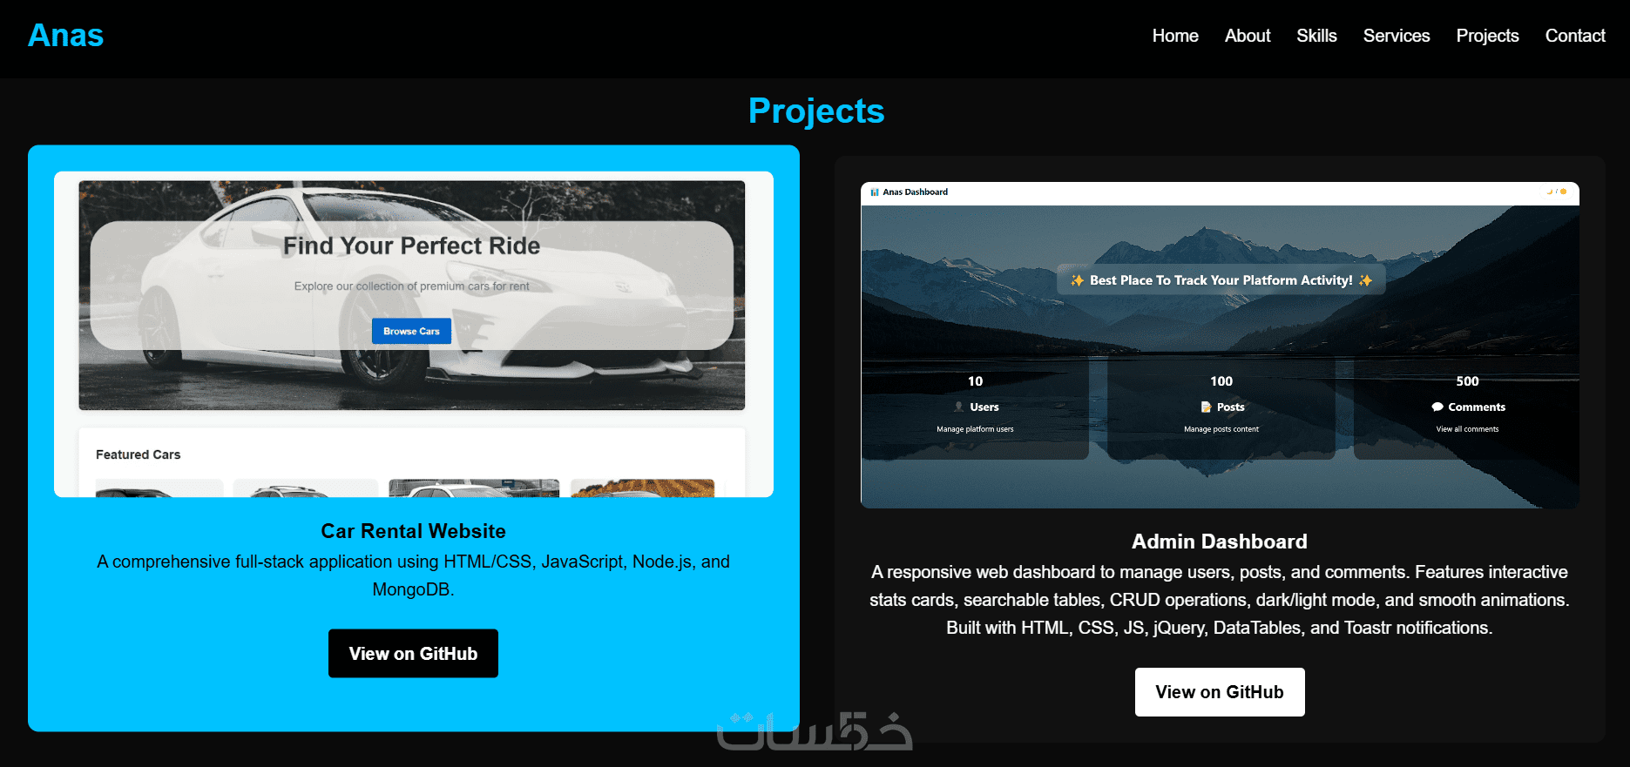
Task: Open the Home nav link
Action: 1175,36
